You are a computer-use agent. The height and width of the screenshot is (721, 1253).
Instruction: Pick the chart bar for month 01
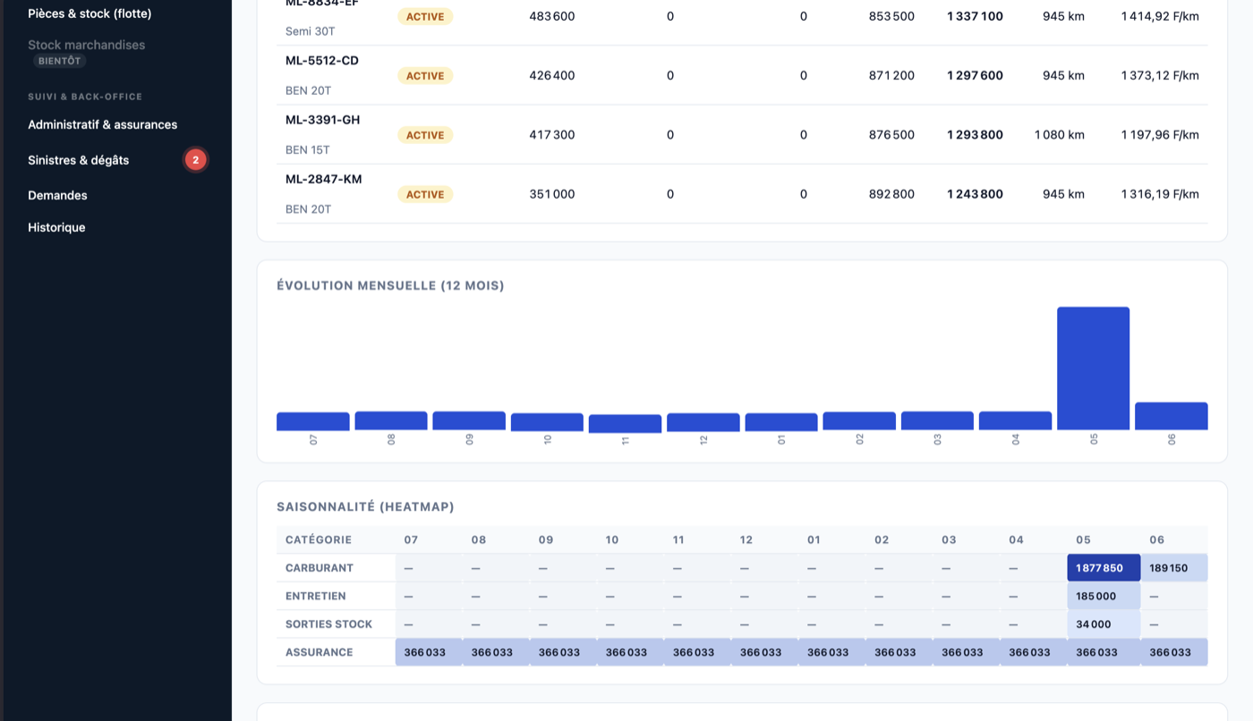[x=781, y=422]
